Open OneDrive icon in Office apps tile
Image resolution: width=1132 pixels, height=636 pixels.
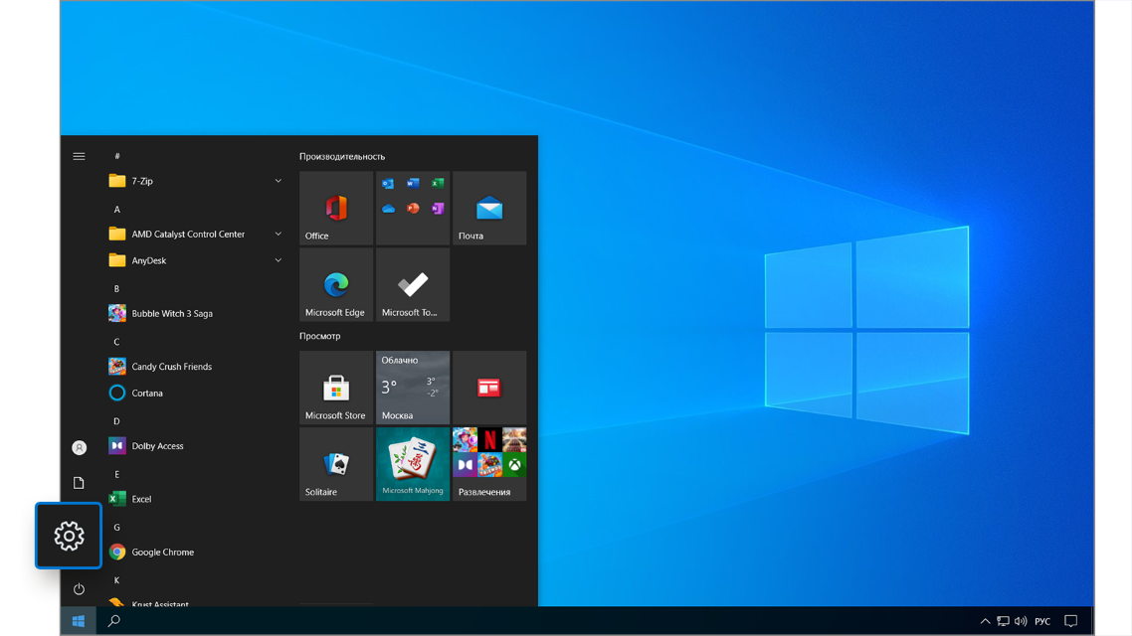(x=388, y=209)
